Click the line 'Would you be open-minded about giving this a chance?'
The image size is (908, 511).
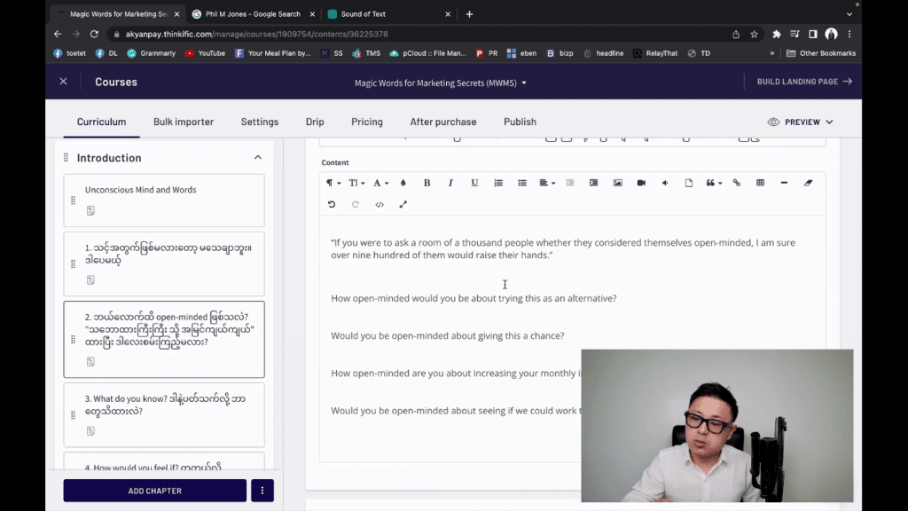point(448,335)
